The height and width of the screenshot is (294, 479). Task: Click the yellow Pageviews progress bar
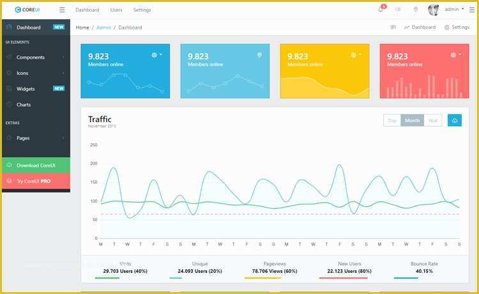262,278
